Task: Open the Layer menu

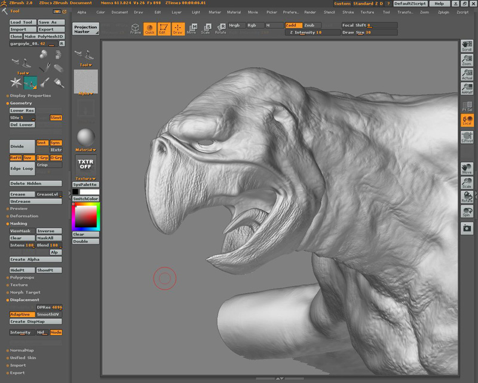Action: [x=176, y=12]
